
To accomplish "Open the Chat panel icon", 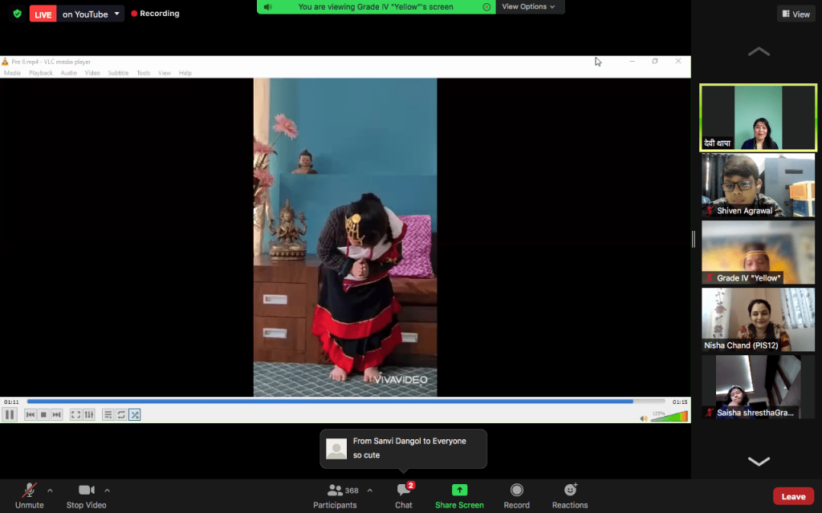I will (404, 491).
